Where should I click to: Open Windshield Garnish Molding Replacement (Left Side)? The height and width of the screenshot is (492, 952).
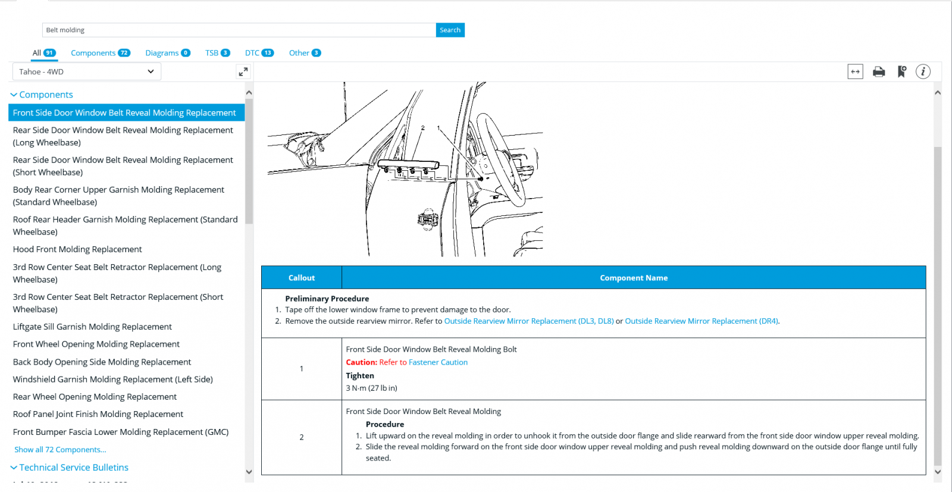113,379
